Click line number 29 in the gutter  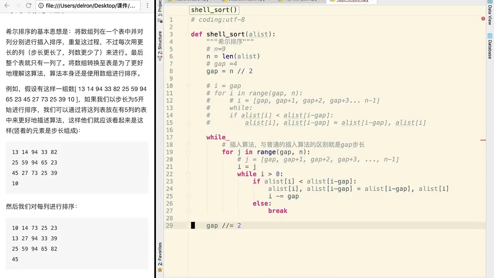[169, 225]
